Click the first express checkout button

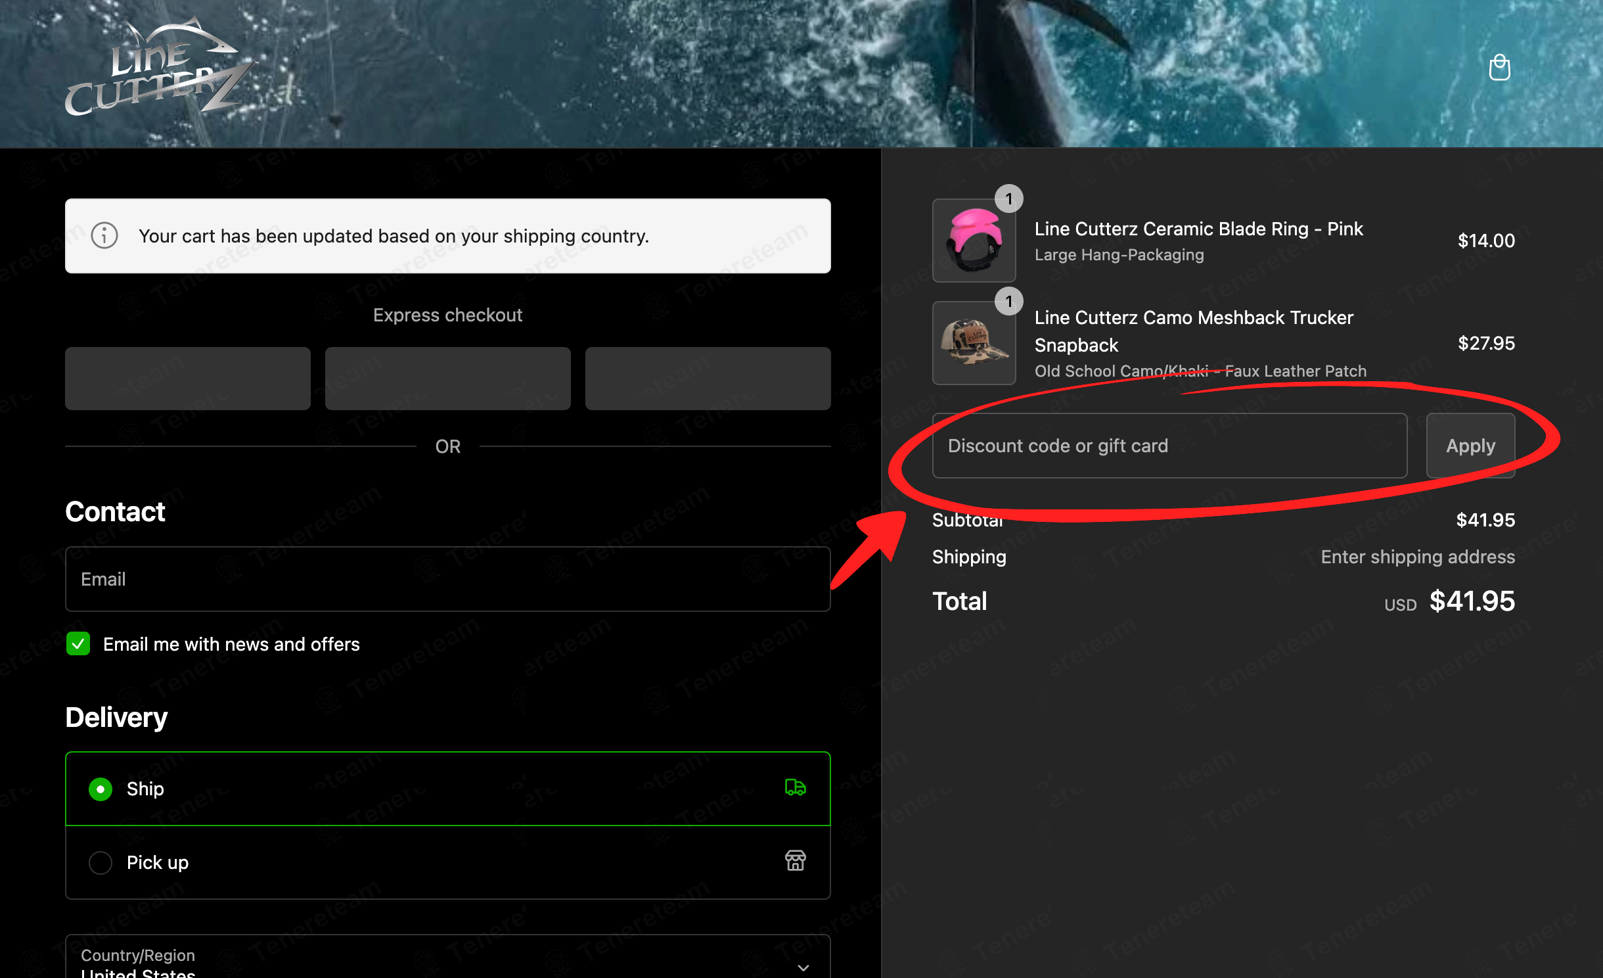pyautogui.click(x=188, y=379)
